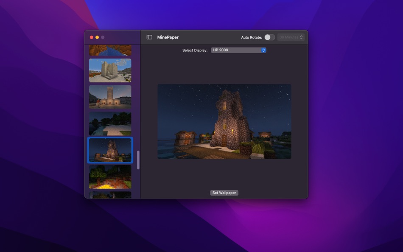Viewport: 403px width, 252px height.
Task: Enable the Auto Rotate switch
Action: pos(270,37)
